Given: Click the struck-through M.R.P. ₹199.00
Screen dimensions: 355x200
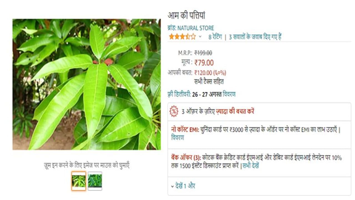Looking at the screenshot, I should point(203,53).
